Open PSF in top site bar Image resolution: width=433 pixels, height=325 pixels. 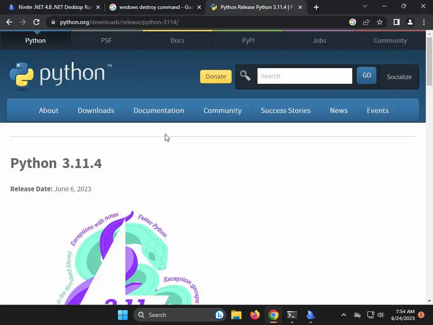[106, 41]
